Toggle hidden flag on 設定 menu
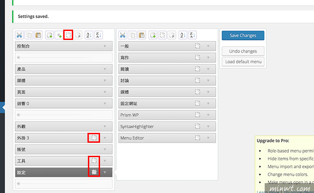This screenshot has height=193, width=314. pos(94,172)
